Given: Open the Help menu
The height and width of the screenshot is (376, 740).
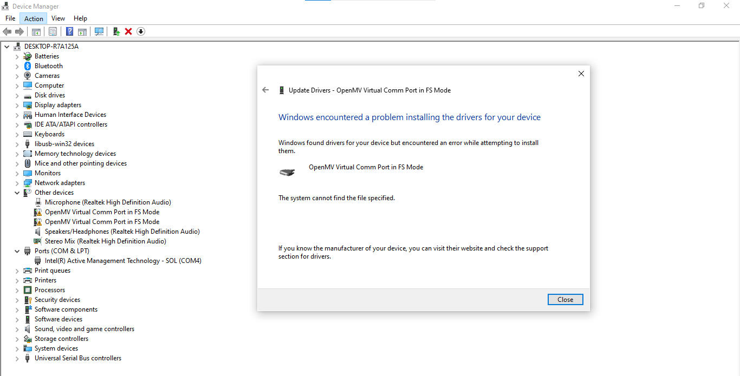Looking at the screenshot, I should click(x=80, y=18).
